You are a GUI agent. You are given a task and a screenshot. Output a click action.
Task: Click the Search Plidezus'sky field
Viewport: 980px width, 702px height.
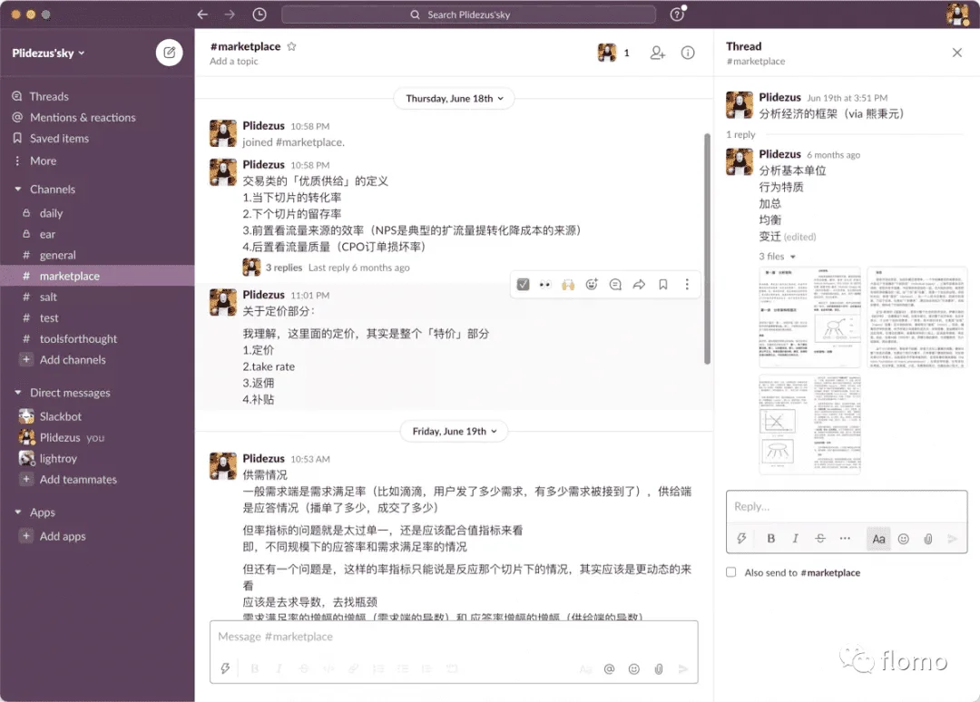click(468, 15)
